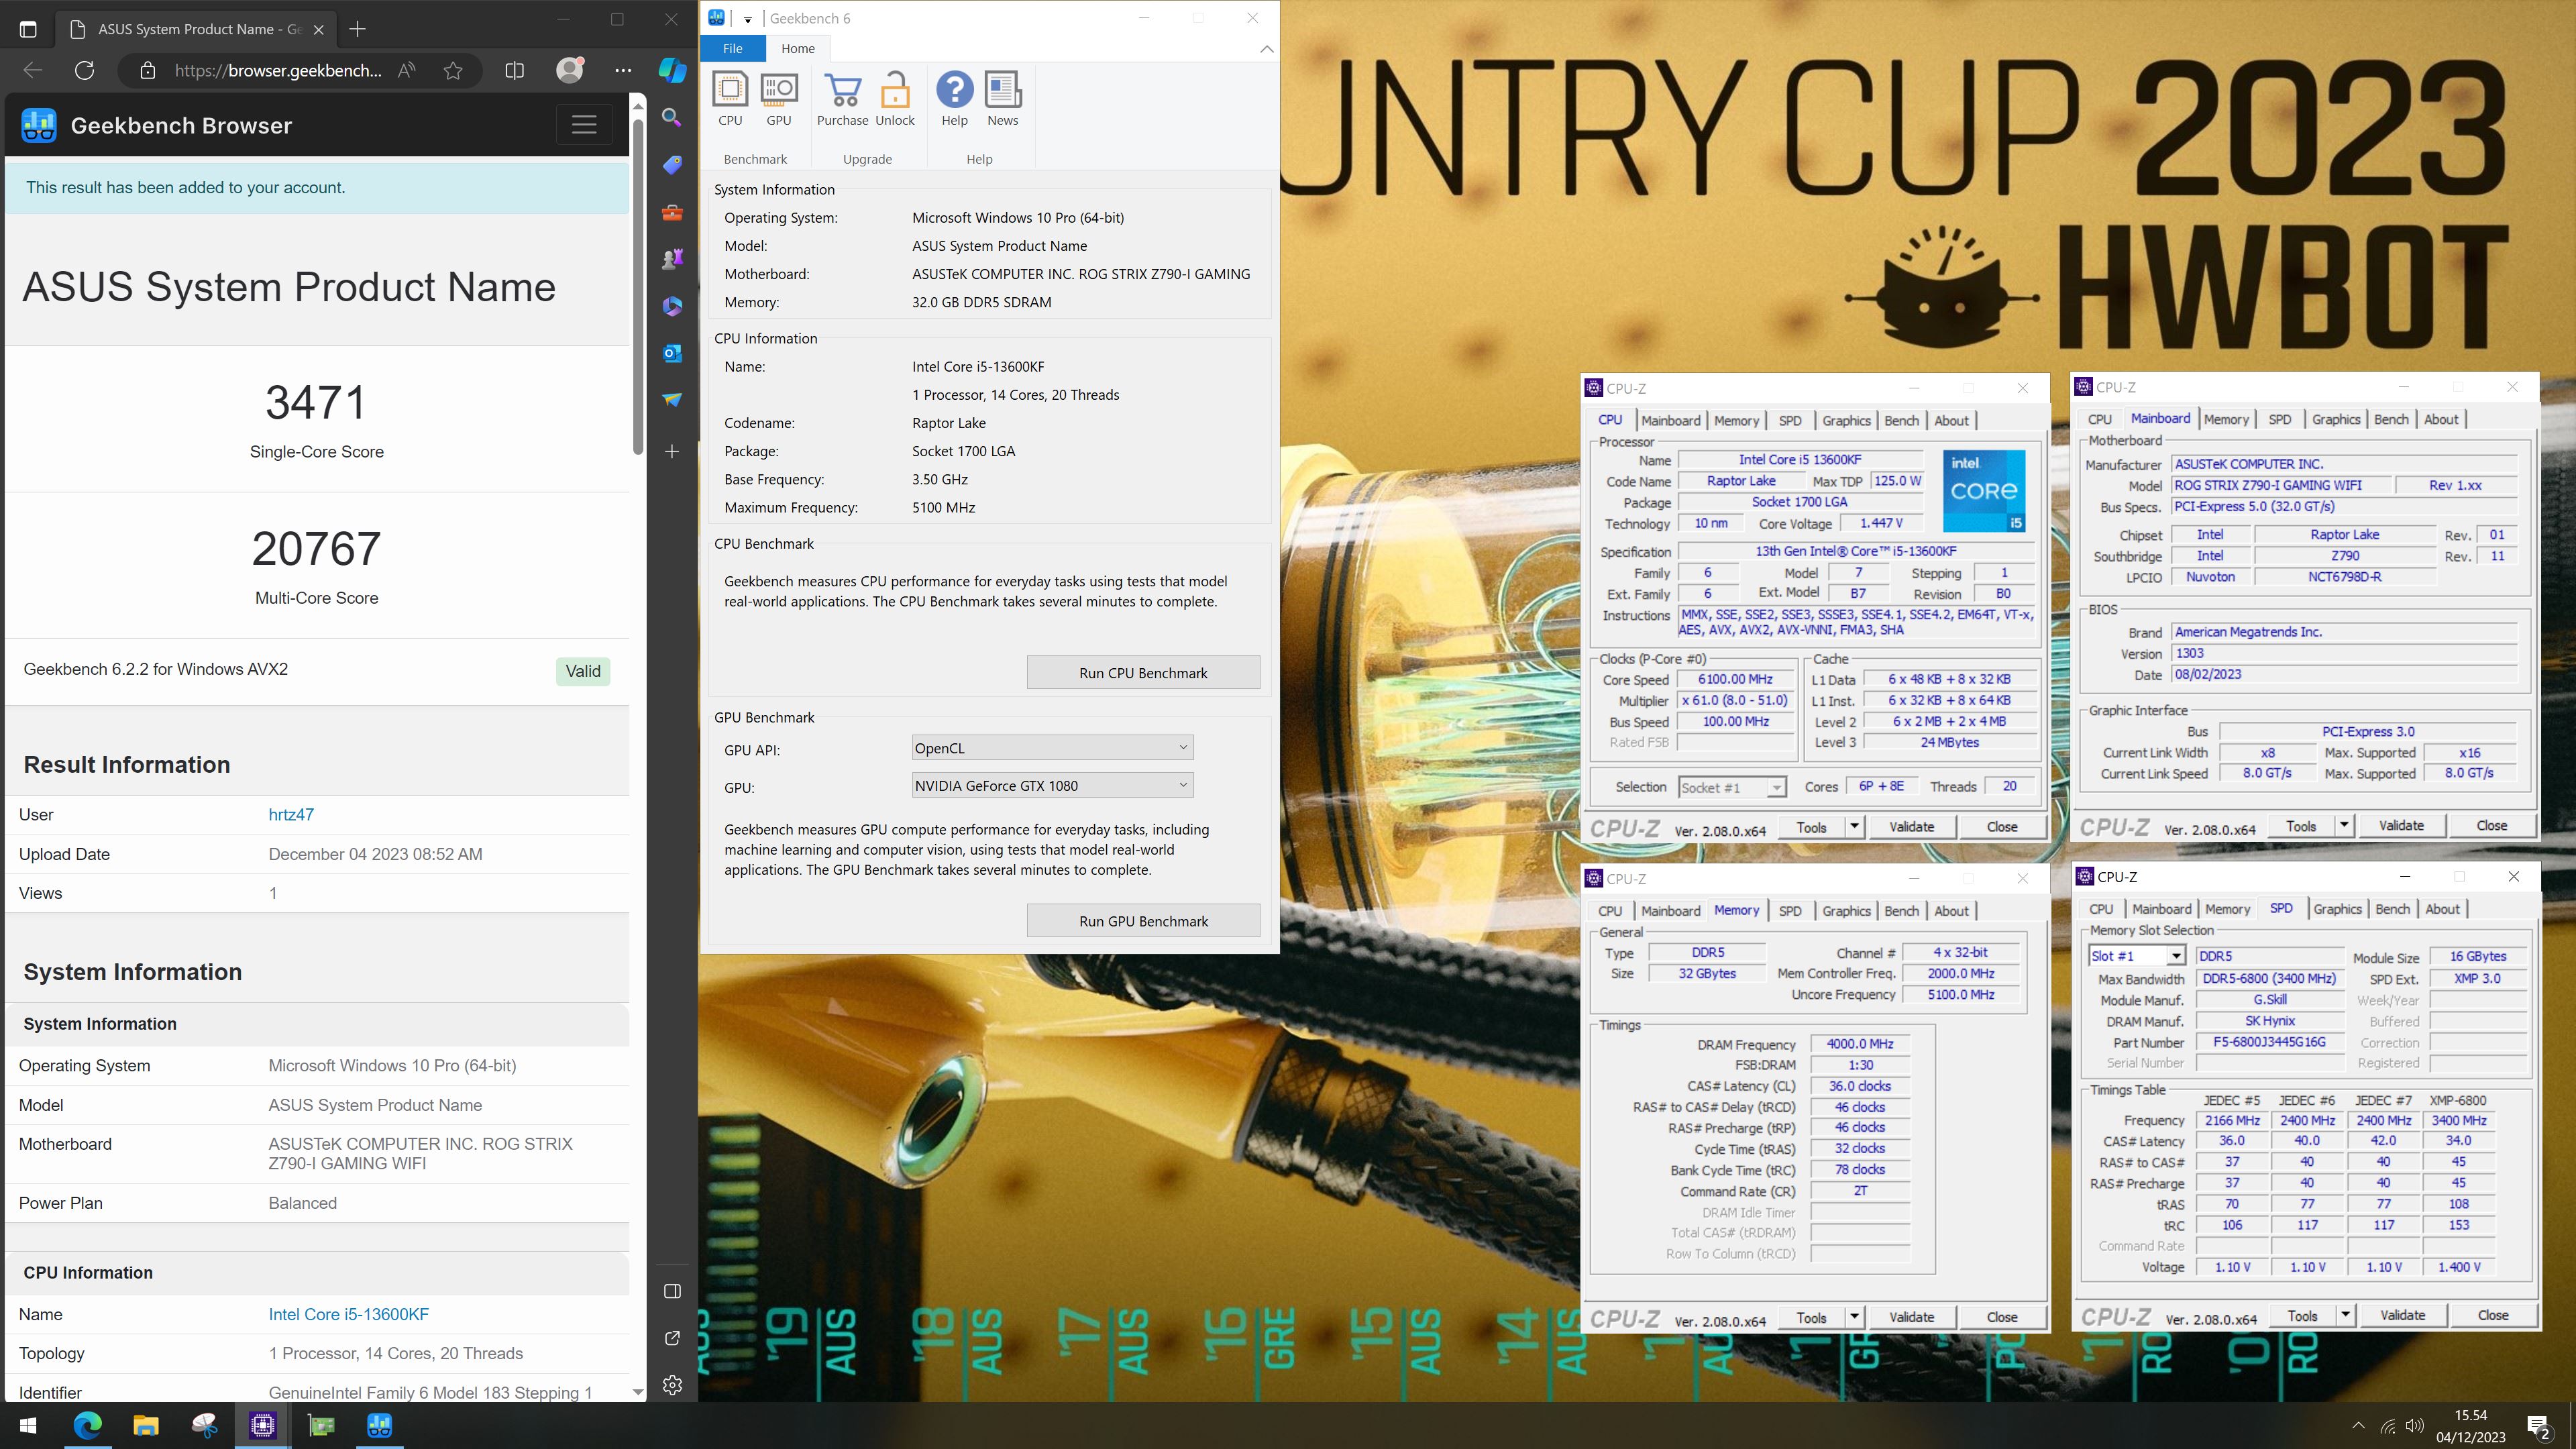Click Validate in CPU-Z CPU window
2576x1449 pixels.
pos(1911,826)
